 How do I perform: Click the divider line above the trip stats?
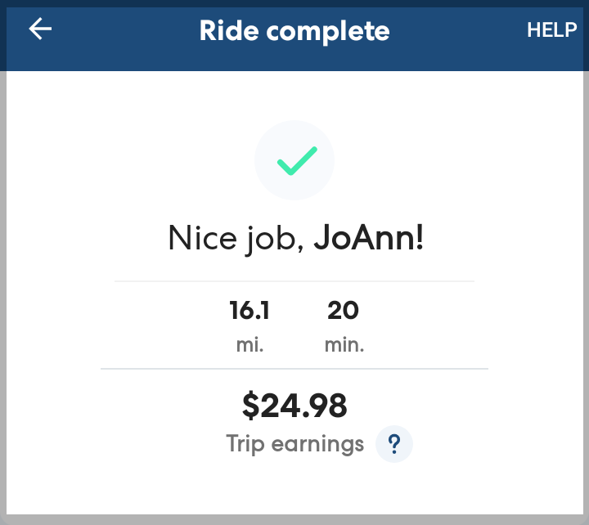coord(294,281)
